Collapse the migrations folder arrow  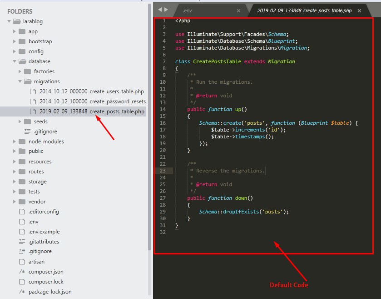[x=20, y=81]
